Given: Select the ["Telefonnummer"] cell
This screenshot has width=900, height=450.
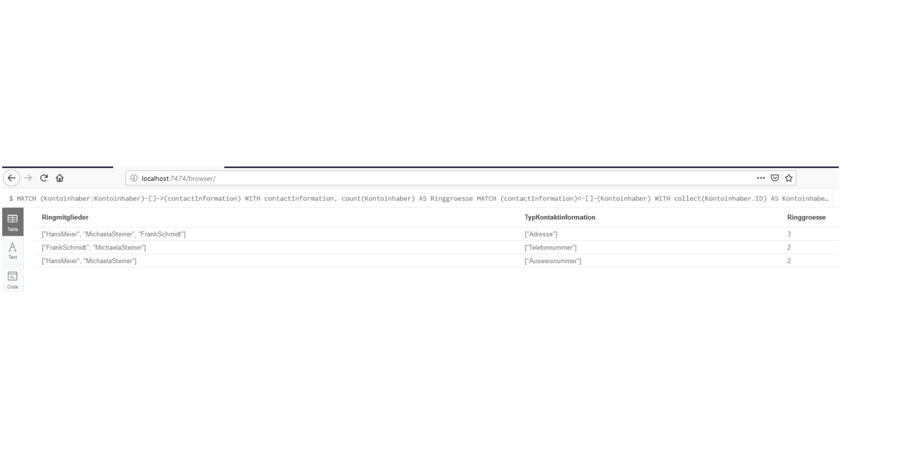Looking at the screenshot, I should coord(551,248).
